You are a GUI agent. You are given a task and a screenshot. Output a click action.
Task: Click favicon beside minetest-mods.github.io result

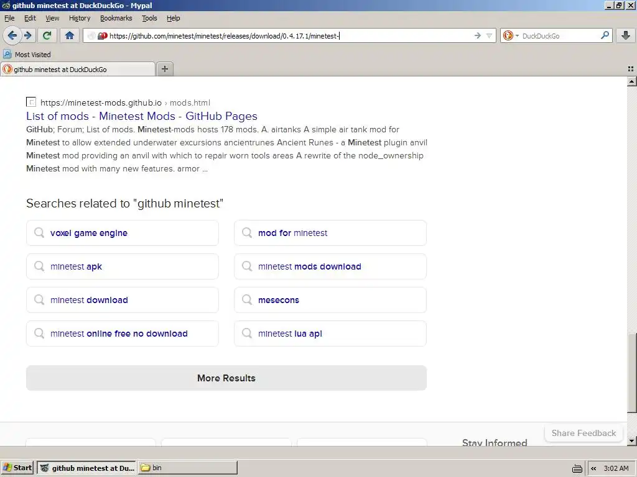[x=31, y=102]
